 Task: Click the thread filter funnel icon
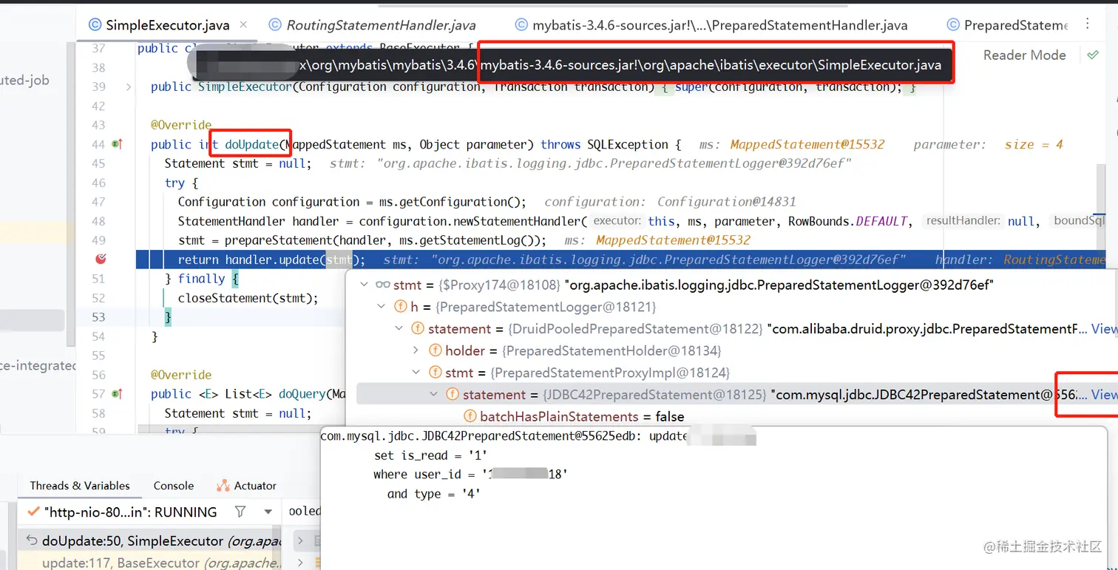pyautogui.click(x=240, y=512)
